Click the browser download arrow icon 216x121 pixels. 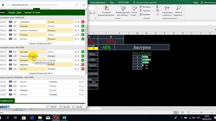pyautogui.click(x=84, y=5)
